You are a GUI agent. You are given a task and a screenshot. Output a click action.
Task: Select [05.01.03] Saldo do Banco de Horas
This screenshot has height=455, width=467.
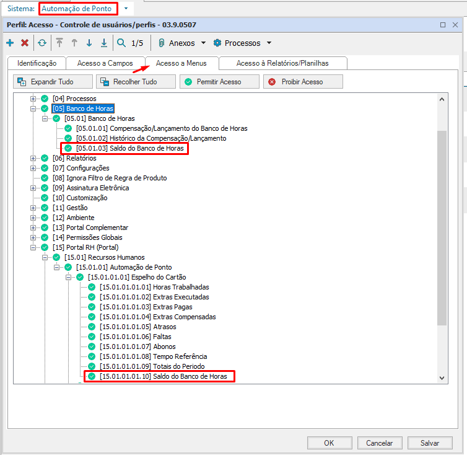tap(130, 148)
